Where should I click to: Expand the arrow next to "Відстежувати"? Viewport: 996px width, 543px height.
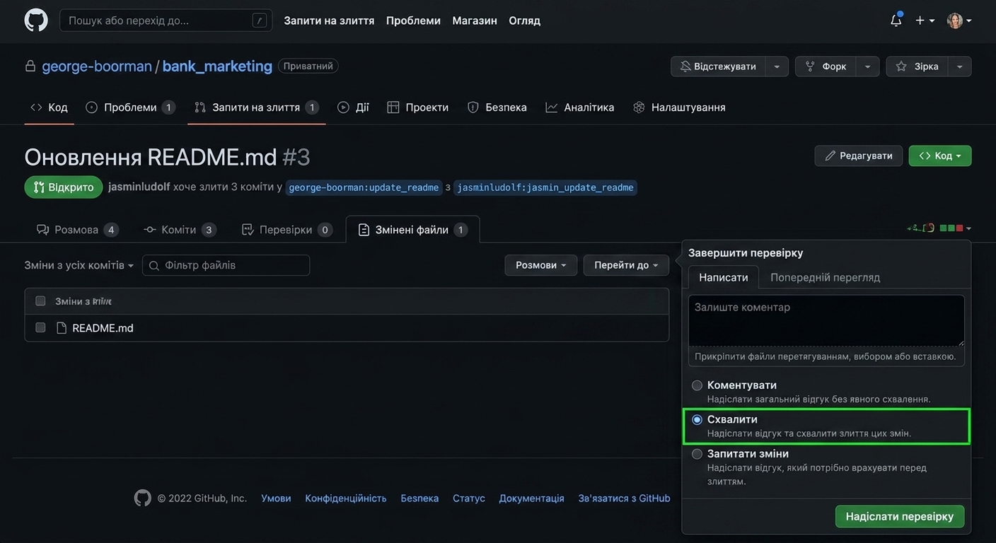777,66
